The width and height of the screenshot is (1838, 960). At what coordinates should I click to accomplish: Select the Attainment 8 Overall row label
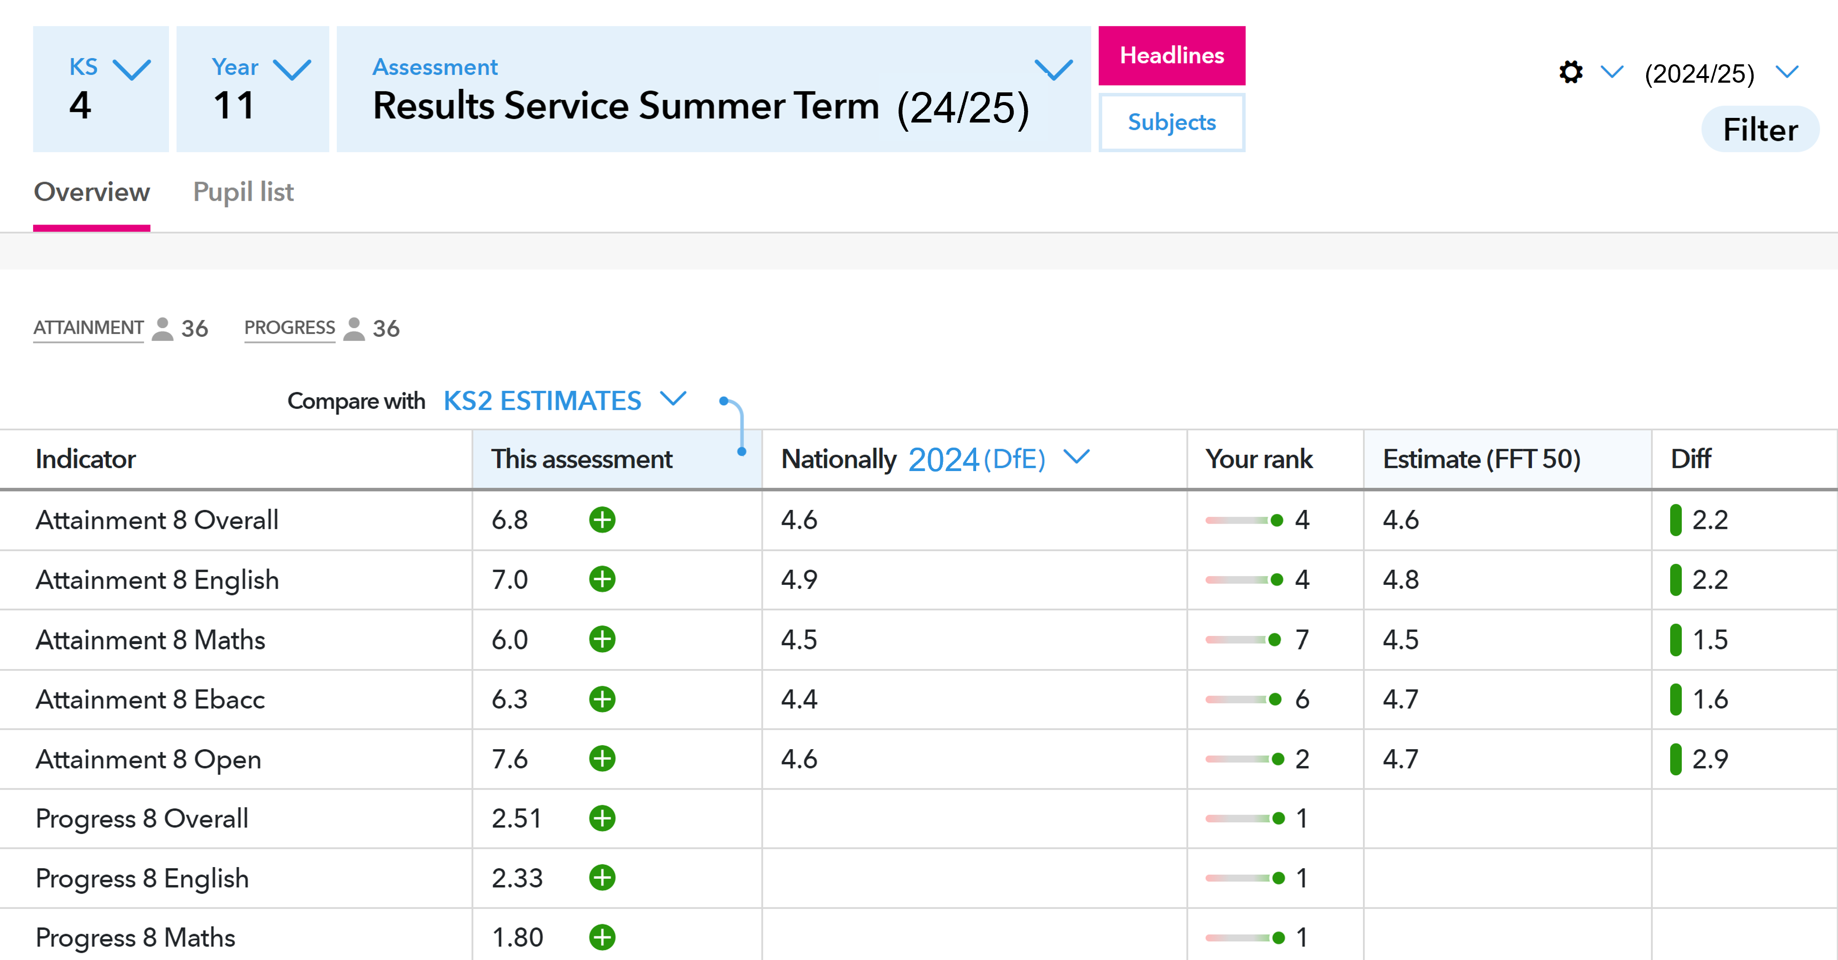(x=157, y=520)
